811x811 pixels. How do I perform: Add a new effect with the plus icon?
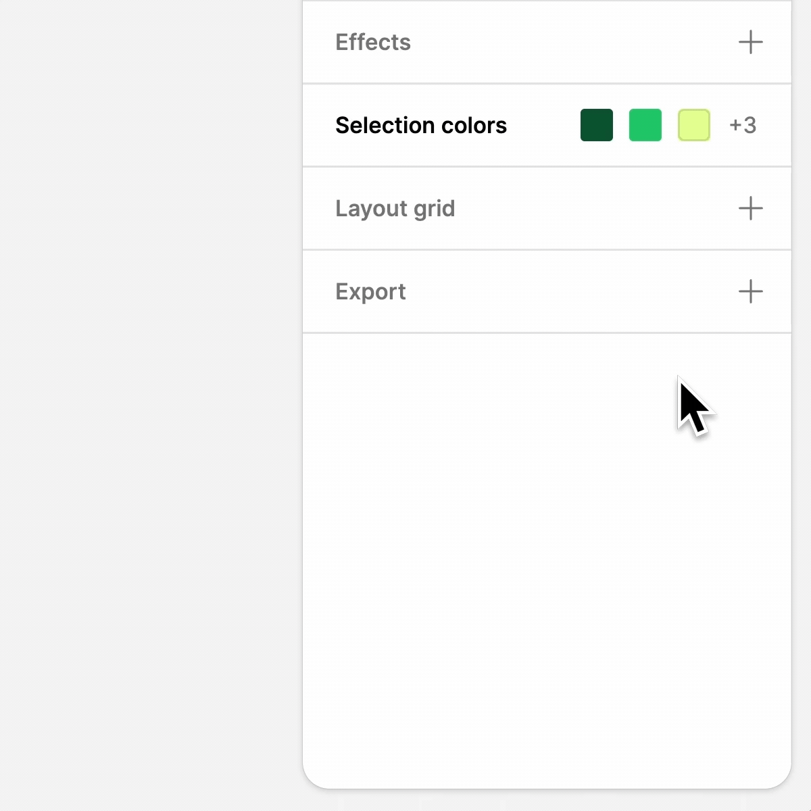(x=750, y=42)
